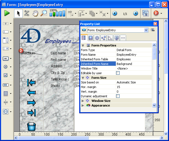The height and width of the screenshot is (141, 169).
Task: Enable the Dynamic adjustment checkbox
Action: 118,96
